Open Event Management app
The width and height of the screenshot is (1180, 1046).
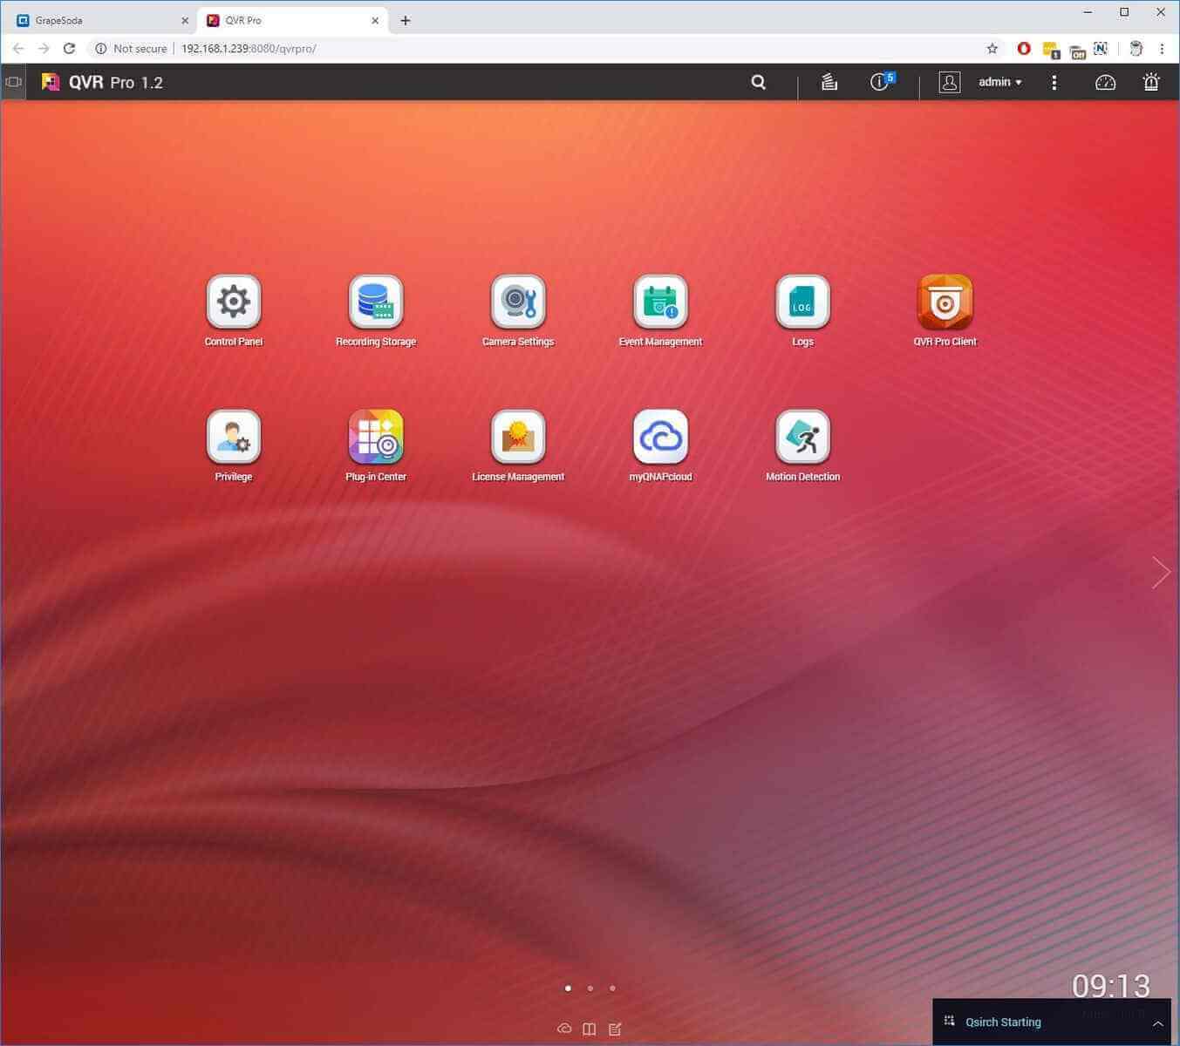[660, 302]
